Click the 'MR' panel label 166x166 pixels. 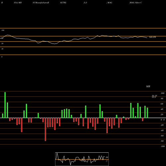148,86
